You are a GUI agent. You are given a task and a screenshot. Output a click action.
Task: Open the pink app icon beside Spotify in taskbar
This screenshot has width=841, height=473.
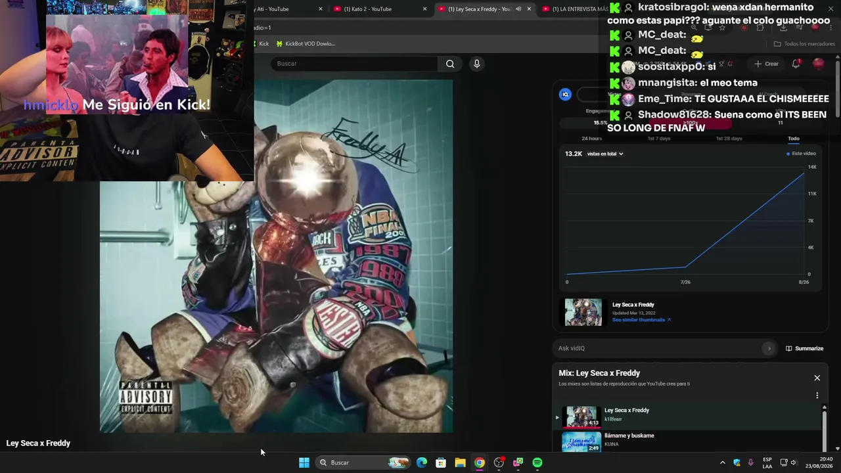(x=518, y=462)
